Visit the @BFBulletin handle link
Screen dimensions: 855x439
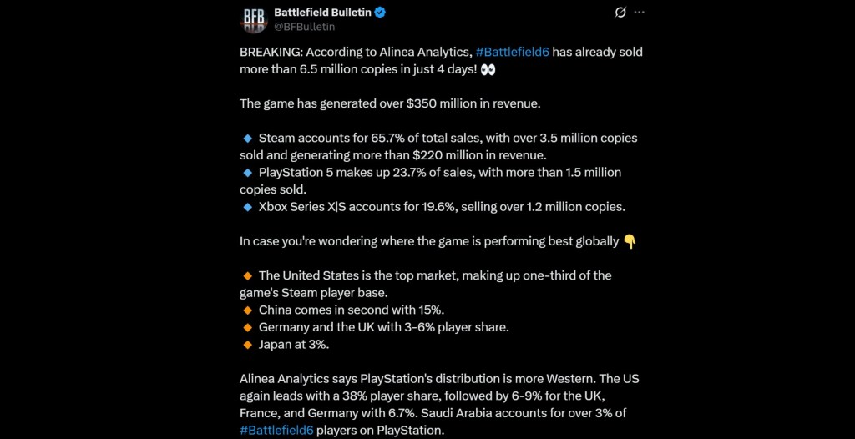pos(304,27)
